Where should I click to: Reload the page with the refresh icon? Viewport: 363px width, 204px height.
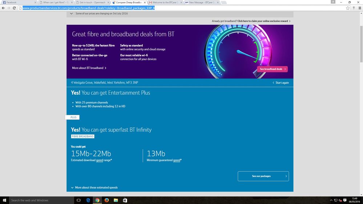(x=14, y=8)
